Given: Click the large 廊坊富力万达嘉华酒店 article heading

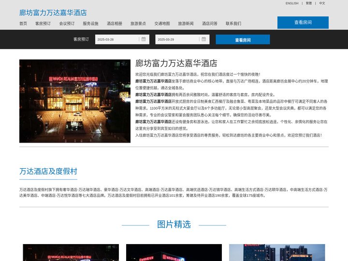Looking at the screenshot, I should click(x=176, y=63).
